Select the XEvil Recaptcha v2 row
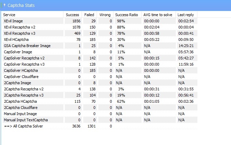 [x=100, y=27]
